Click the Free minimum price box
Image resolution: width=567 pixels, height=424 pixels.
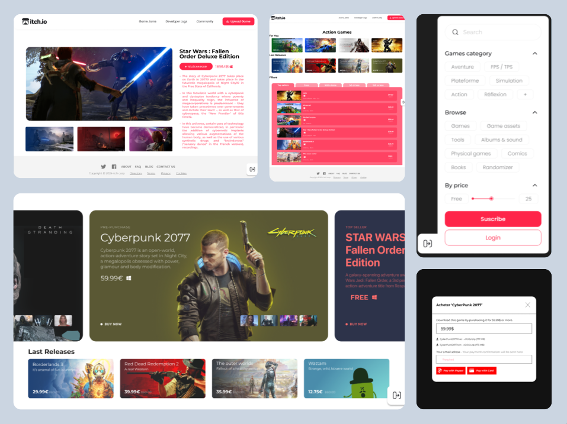pyautogui.click(x=456, y=199)
